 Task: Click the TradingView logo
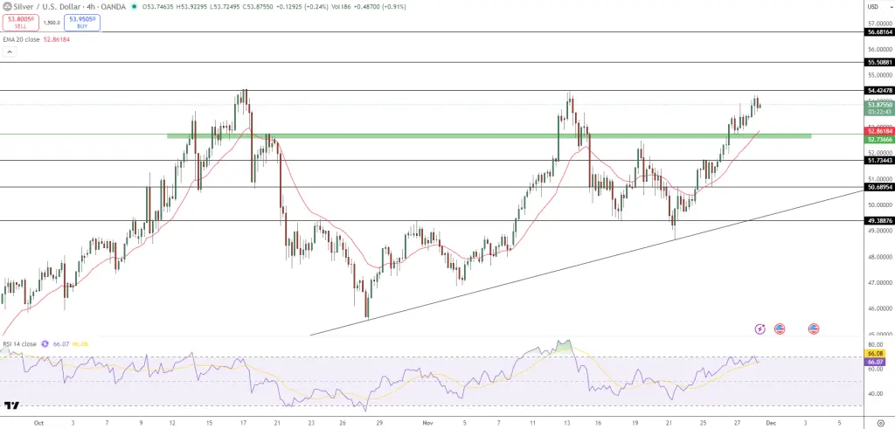click(11, 405)
